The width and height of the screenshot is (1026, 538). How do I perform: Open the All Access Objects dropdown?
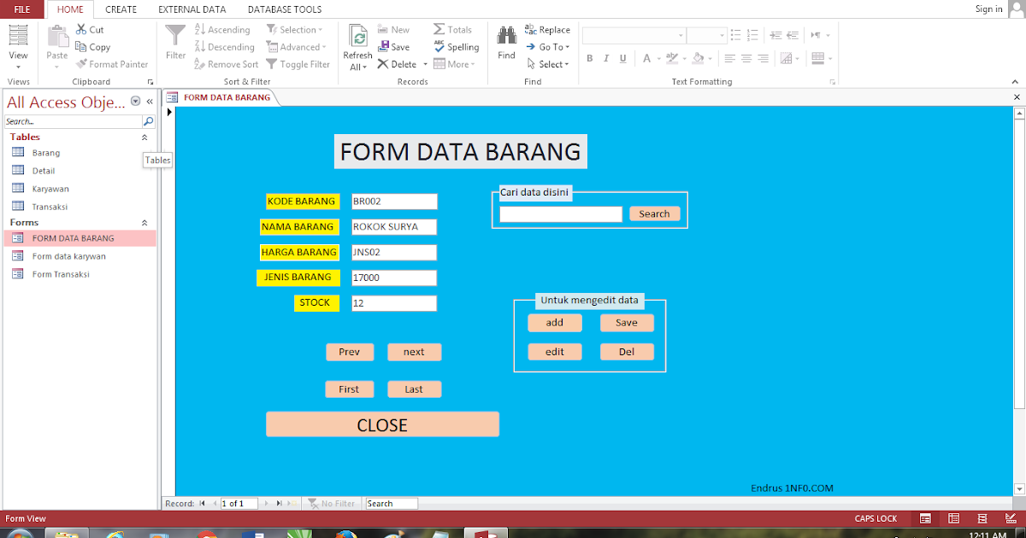tap(135, 102)
